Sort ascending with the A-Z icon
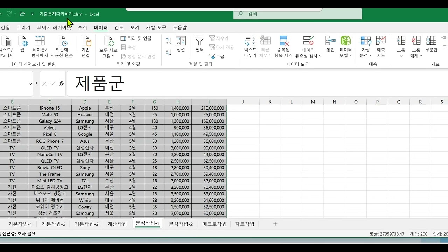448x252 pixels. pyautogui.click(x=169, y=41)
